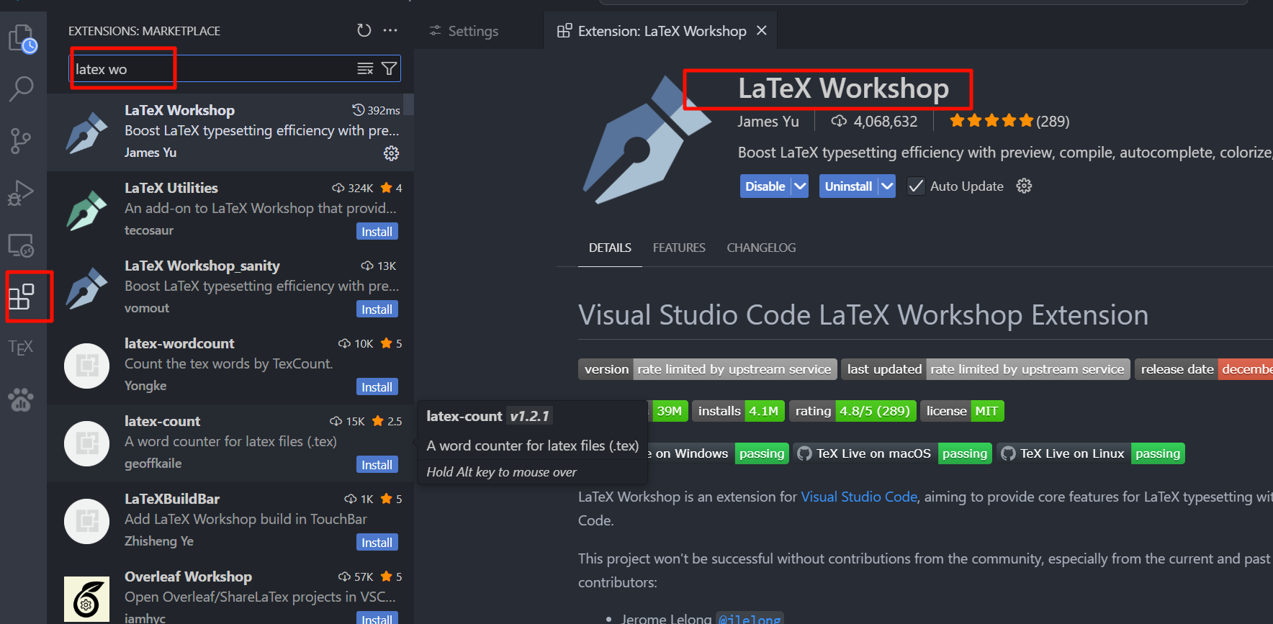The width and height of the screenshot is (1273, 624).
Task: Open the TeX sidebar view
Action: pos(21,348)
